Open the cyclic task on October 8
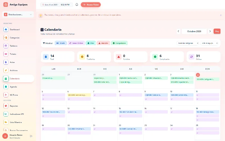This screenshot has height=141, width=225. 130,95
